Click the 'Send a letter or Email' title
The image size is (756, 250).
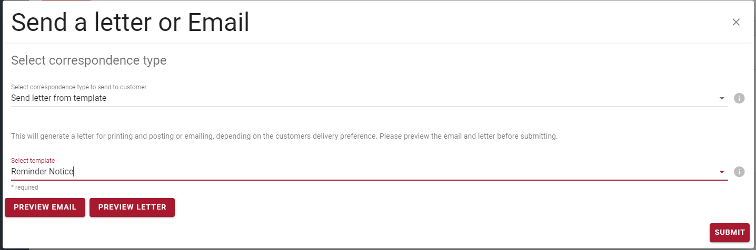(130, 23)
